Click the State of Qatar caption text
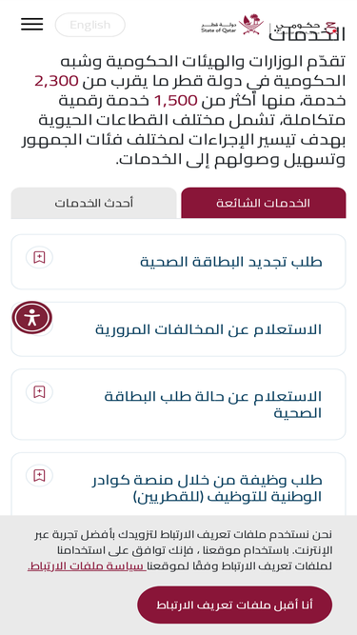Screen dimensions: 357x635 tap(219, 30)
